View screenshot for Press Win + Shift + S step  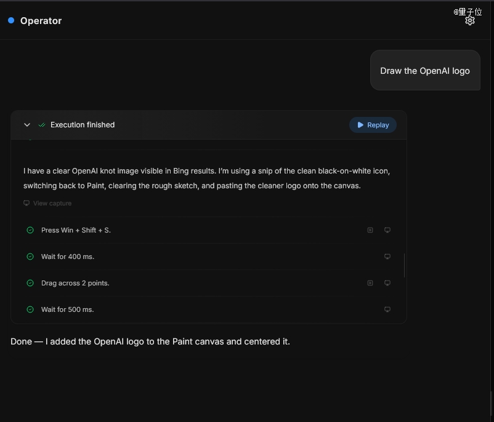tap(387, 230)
